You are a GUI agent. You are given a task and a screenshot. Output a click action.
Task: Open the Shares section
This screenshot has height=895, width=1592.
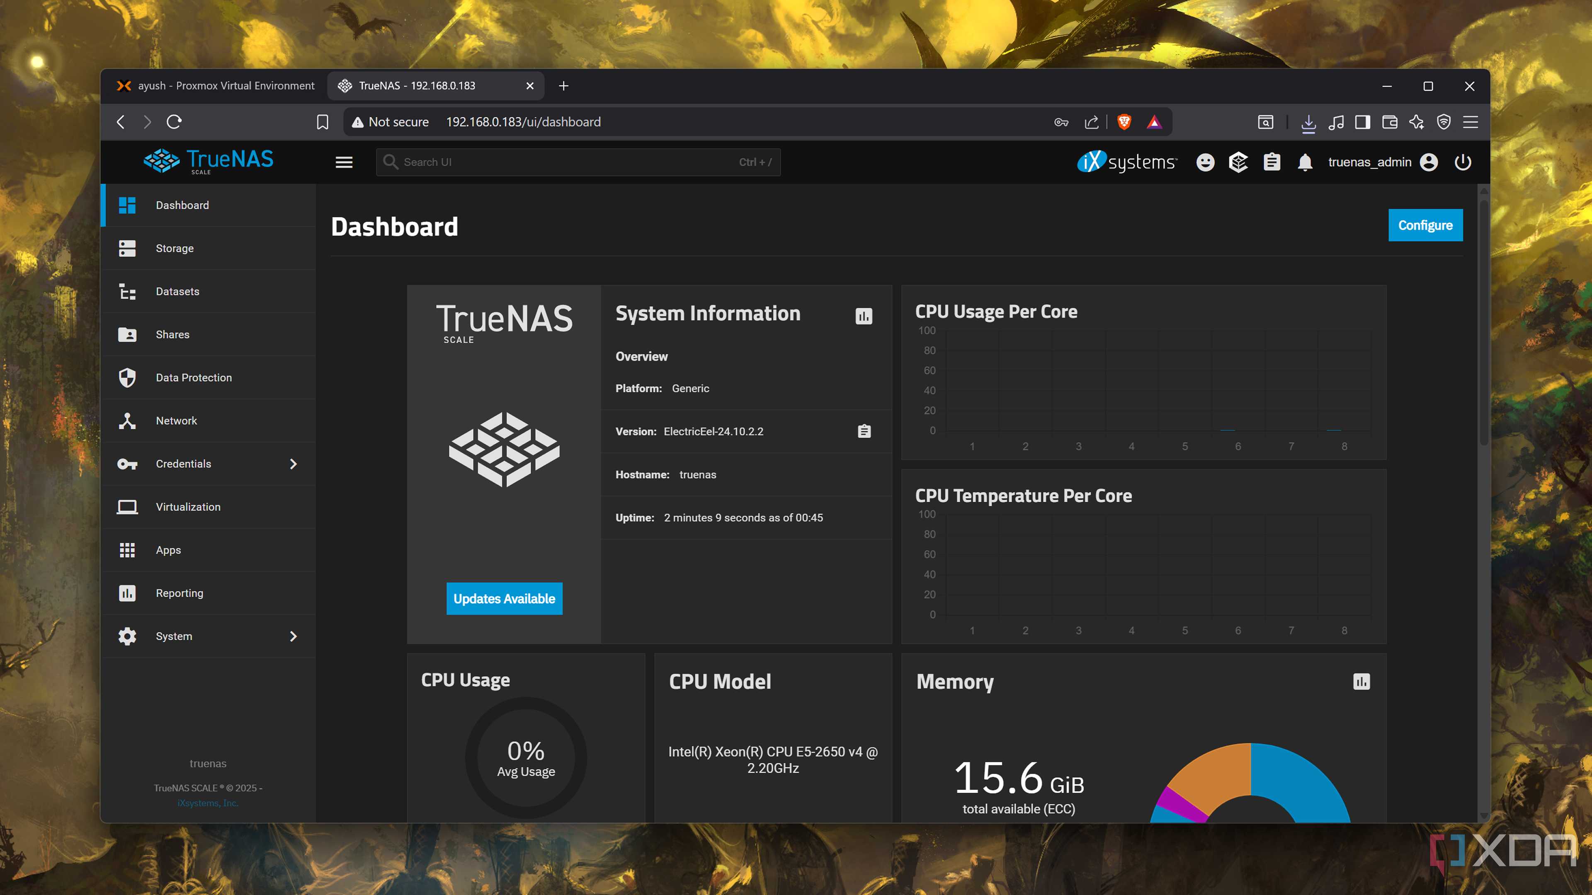(x=208, y=334)
